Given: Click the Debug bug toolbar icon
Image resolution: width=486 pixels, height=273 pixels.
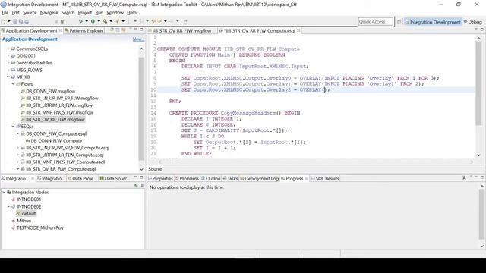Looking at the screenshot, I should 80,21.
